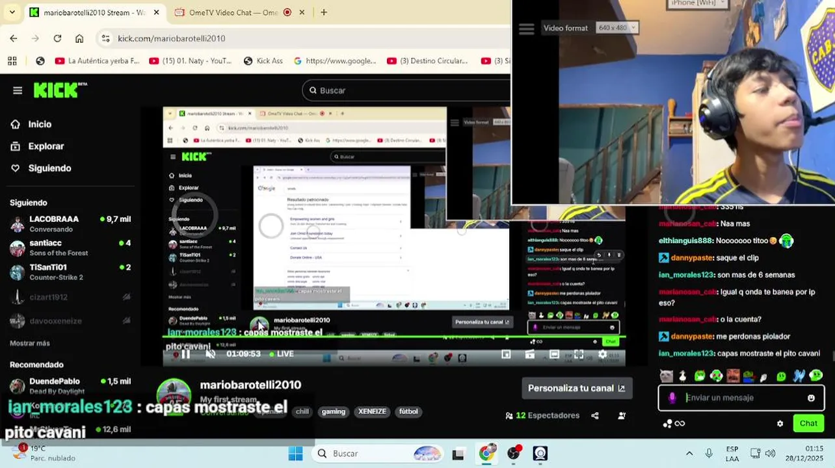Screen dimensions: 835x468
Task: Open a new browser tab
Action: [x=324, y=12]
